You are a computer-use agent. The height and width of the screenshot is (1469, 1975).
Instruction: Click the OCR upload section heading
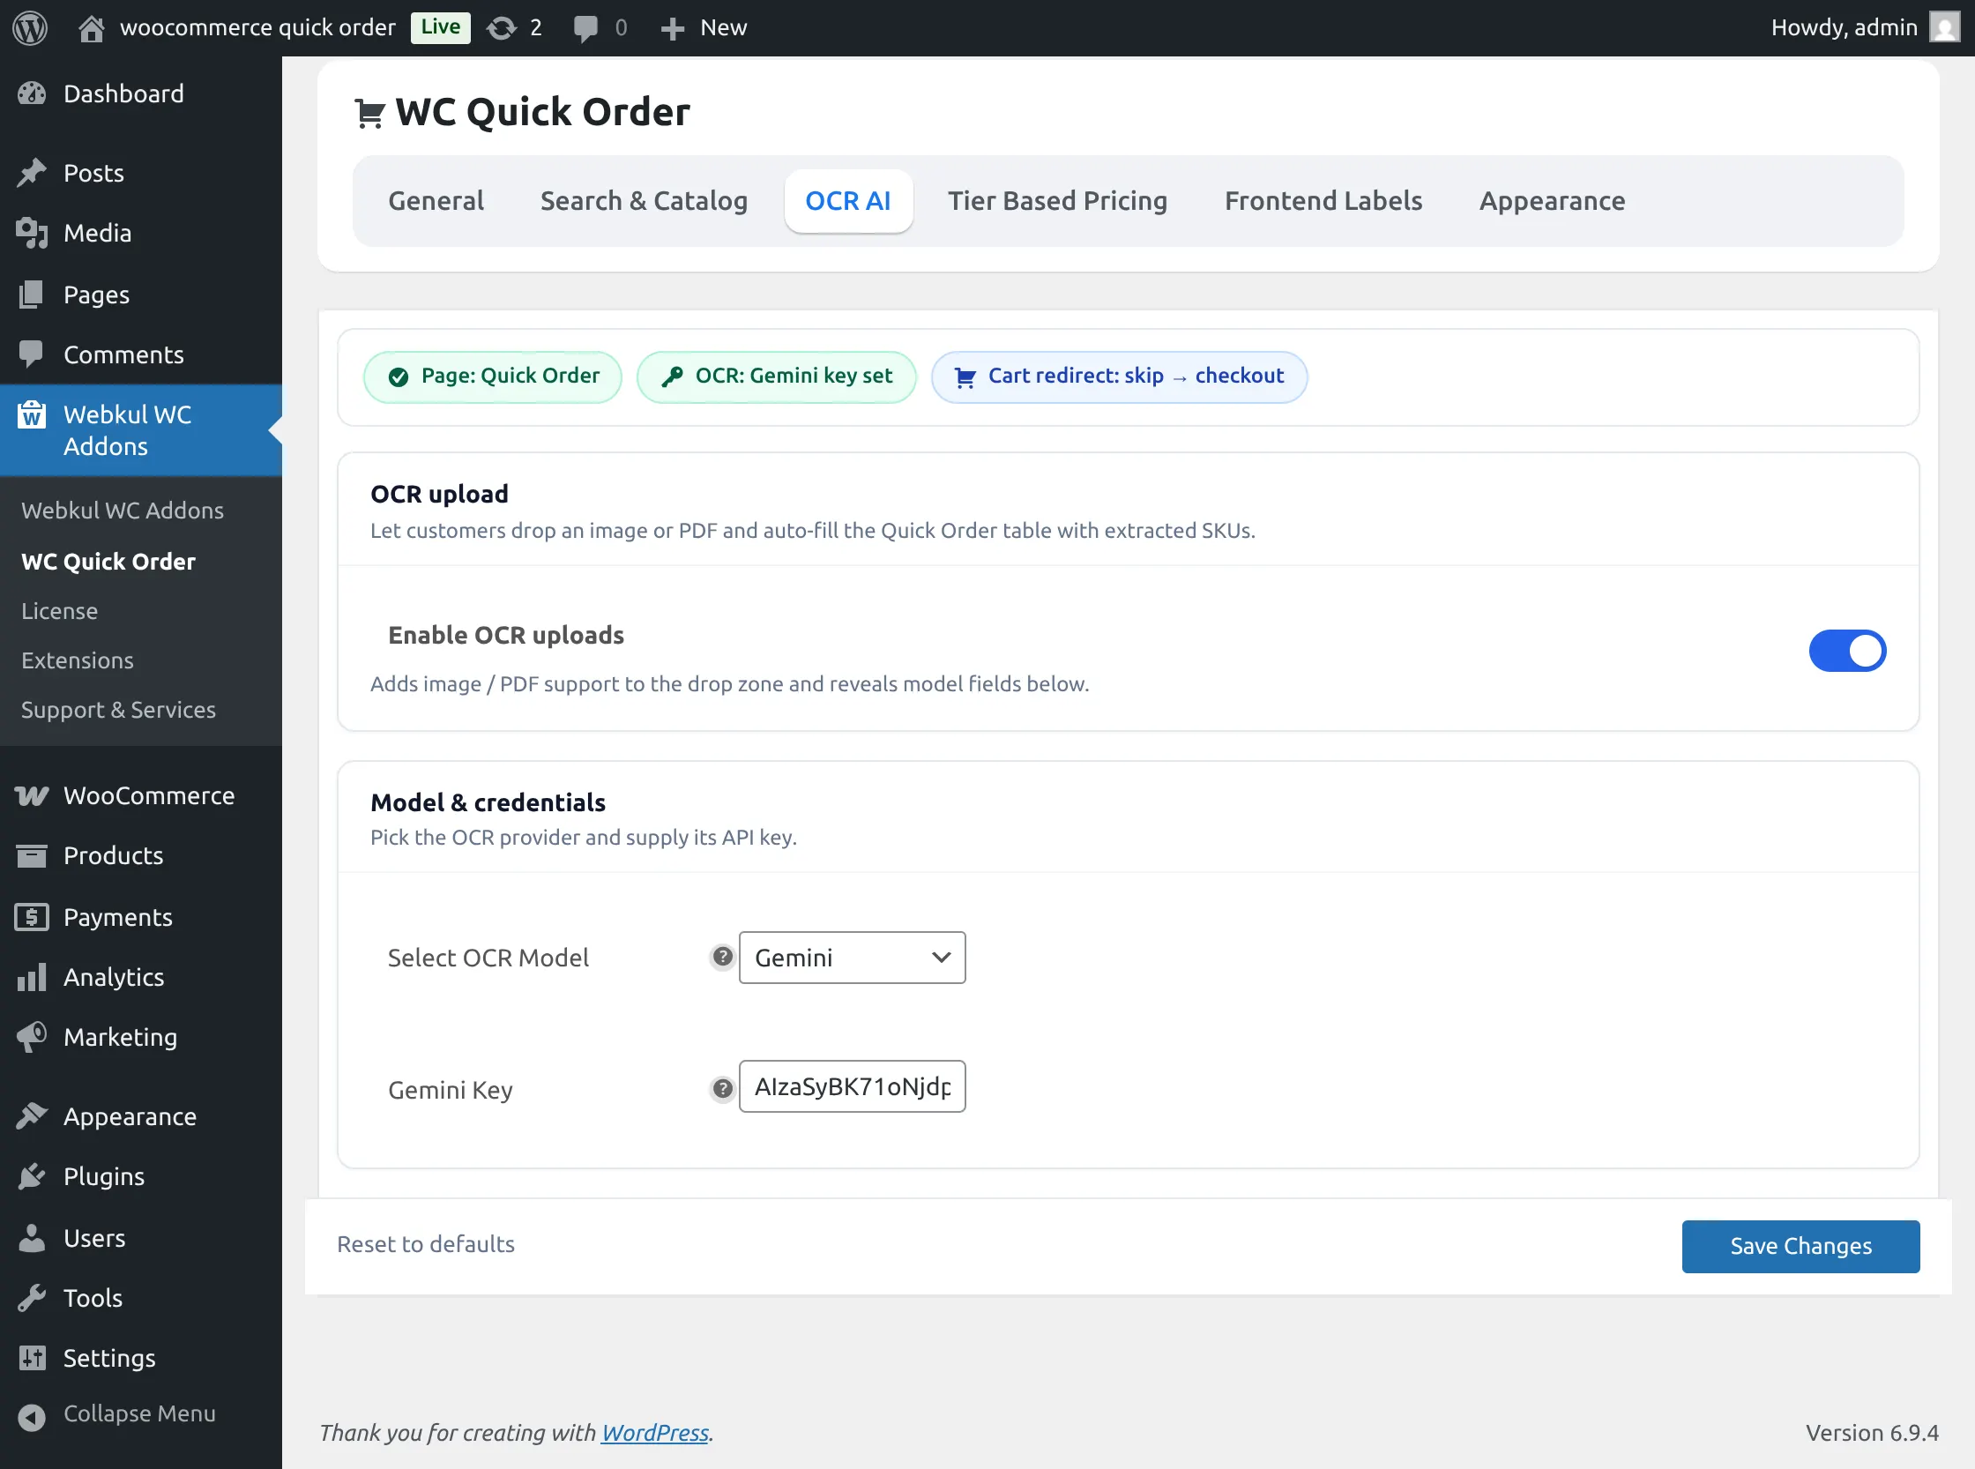(439, 494)
